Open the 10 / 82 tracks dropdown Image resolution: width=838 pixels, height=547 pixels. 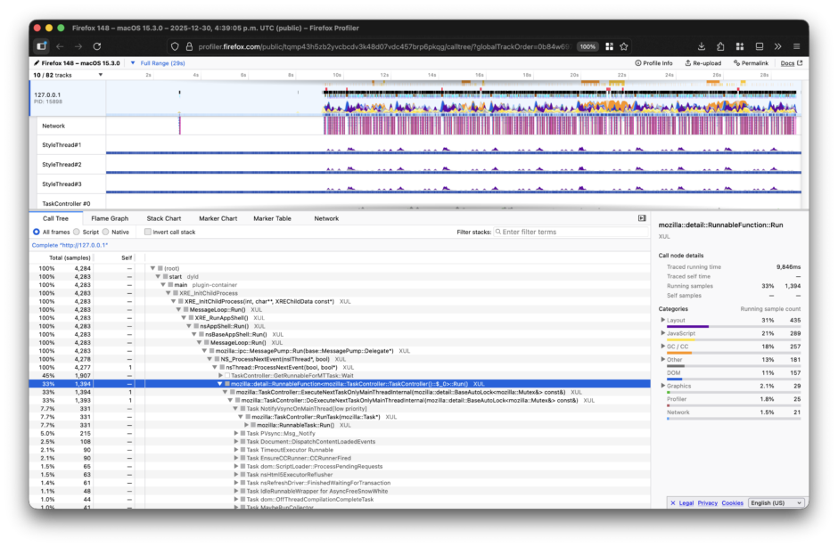coord(67,75)
